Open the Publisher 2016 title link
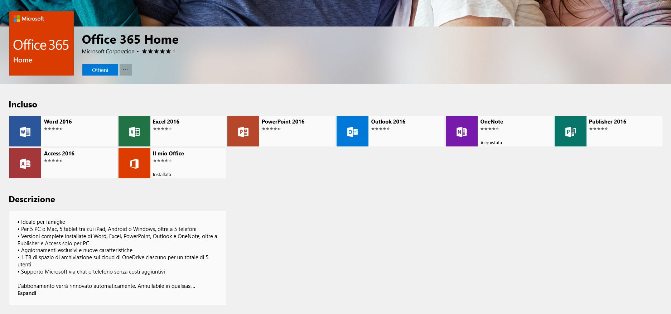This screenshot has height=314, width=671. 608,122
